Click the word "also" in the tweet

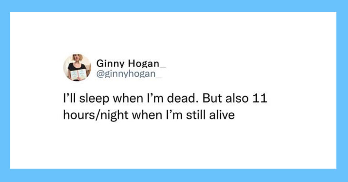point(237,98)
